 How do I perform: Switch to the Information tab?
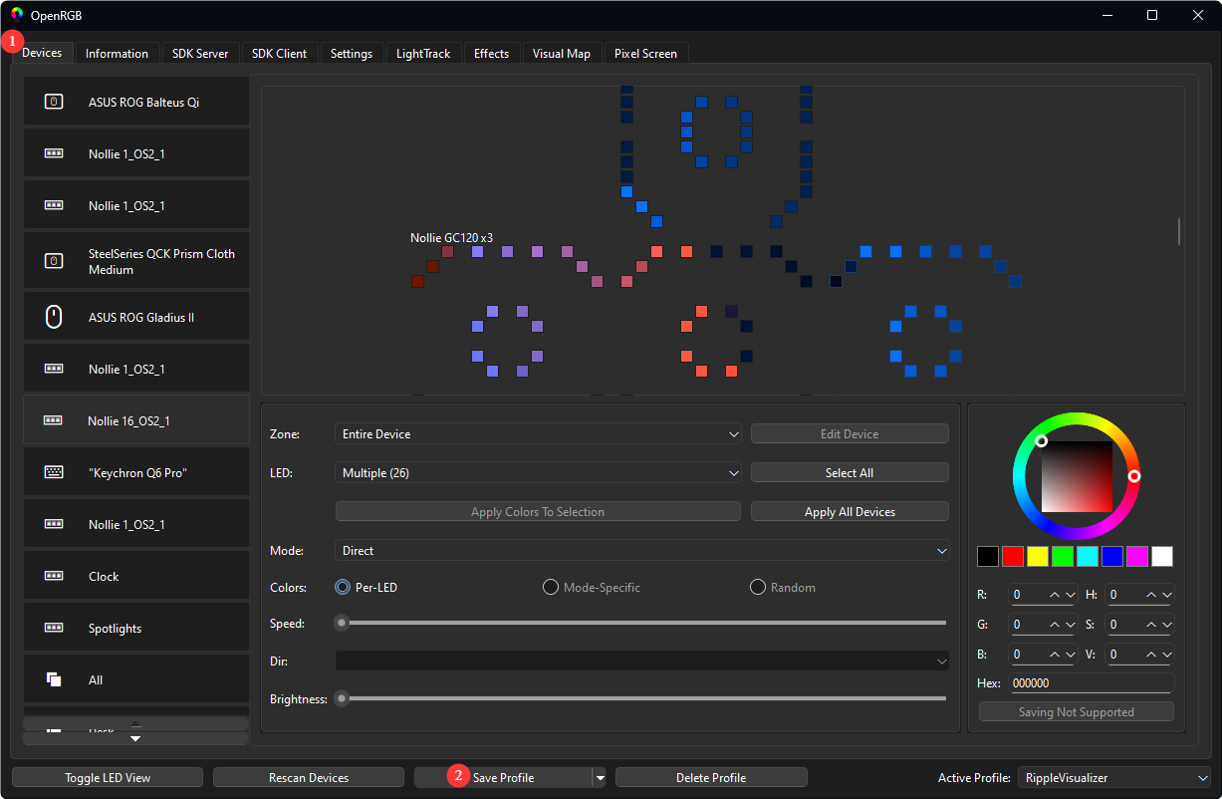point(117,54)
